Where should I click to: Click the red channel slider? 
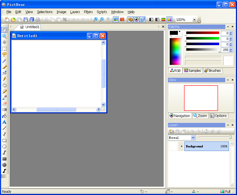click(x=202, y=33)
